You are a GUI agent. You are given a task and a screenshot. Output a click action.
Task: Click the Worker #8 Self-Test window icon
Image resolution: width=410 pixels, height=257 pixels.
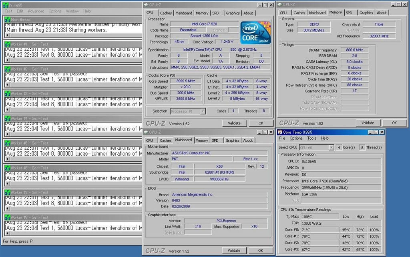click(7, 217)
